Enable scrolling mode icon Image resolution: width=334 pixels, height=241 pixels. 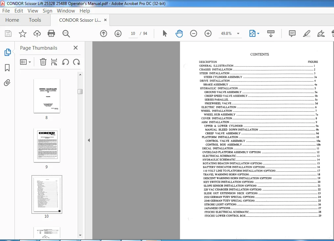pos(271,34)
